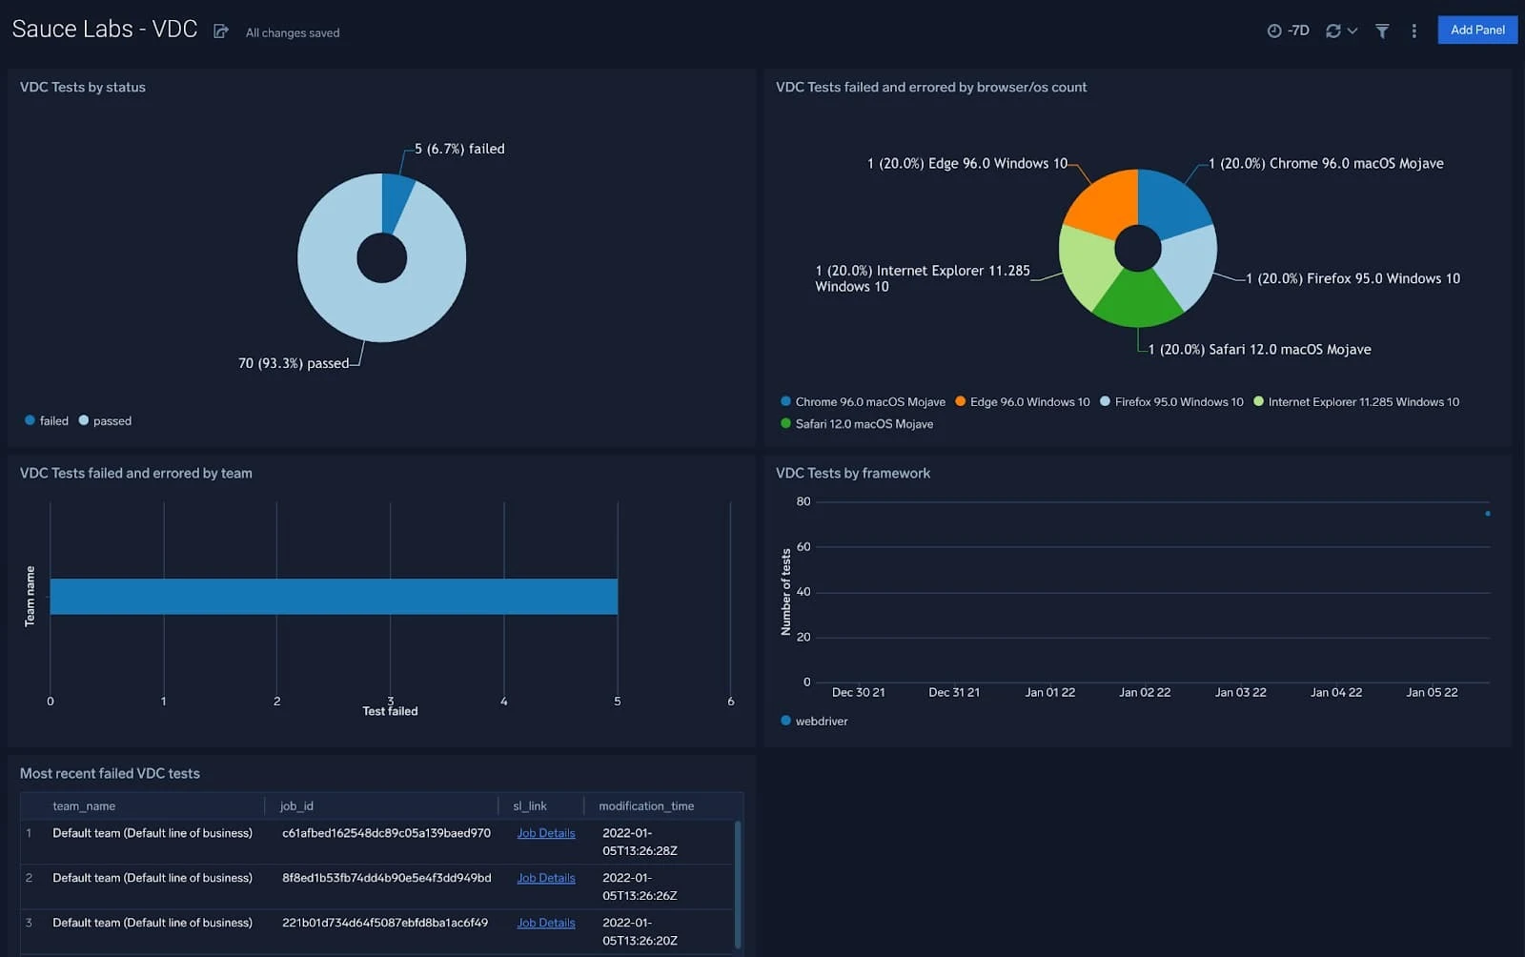Click the Add Panel button
This screenshot has width=1525, height=957.
1476,30
